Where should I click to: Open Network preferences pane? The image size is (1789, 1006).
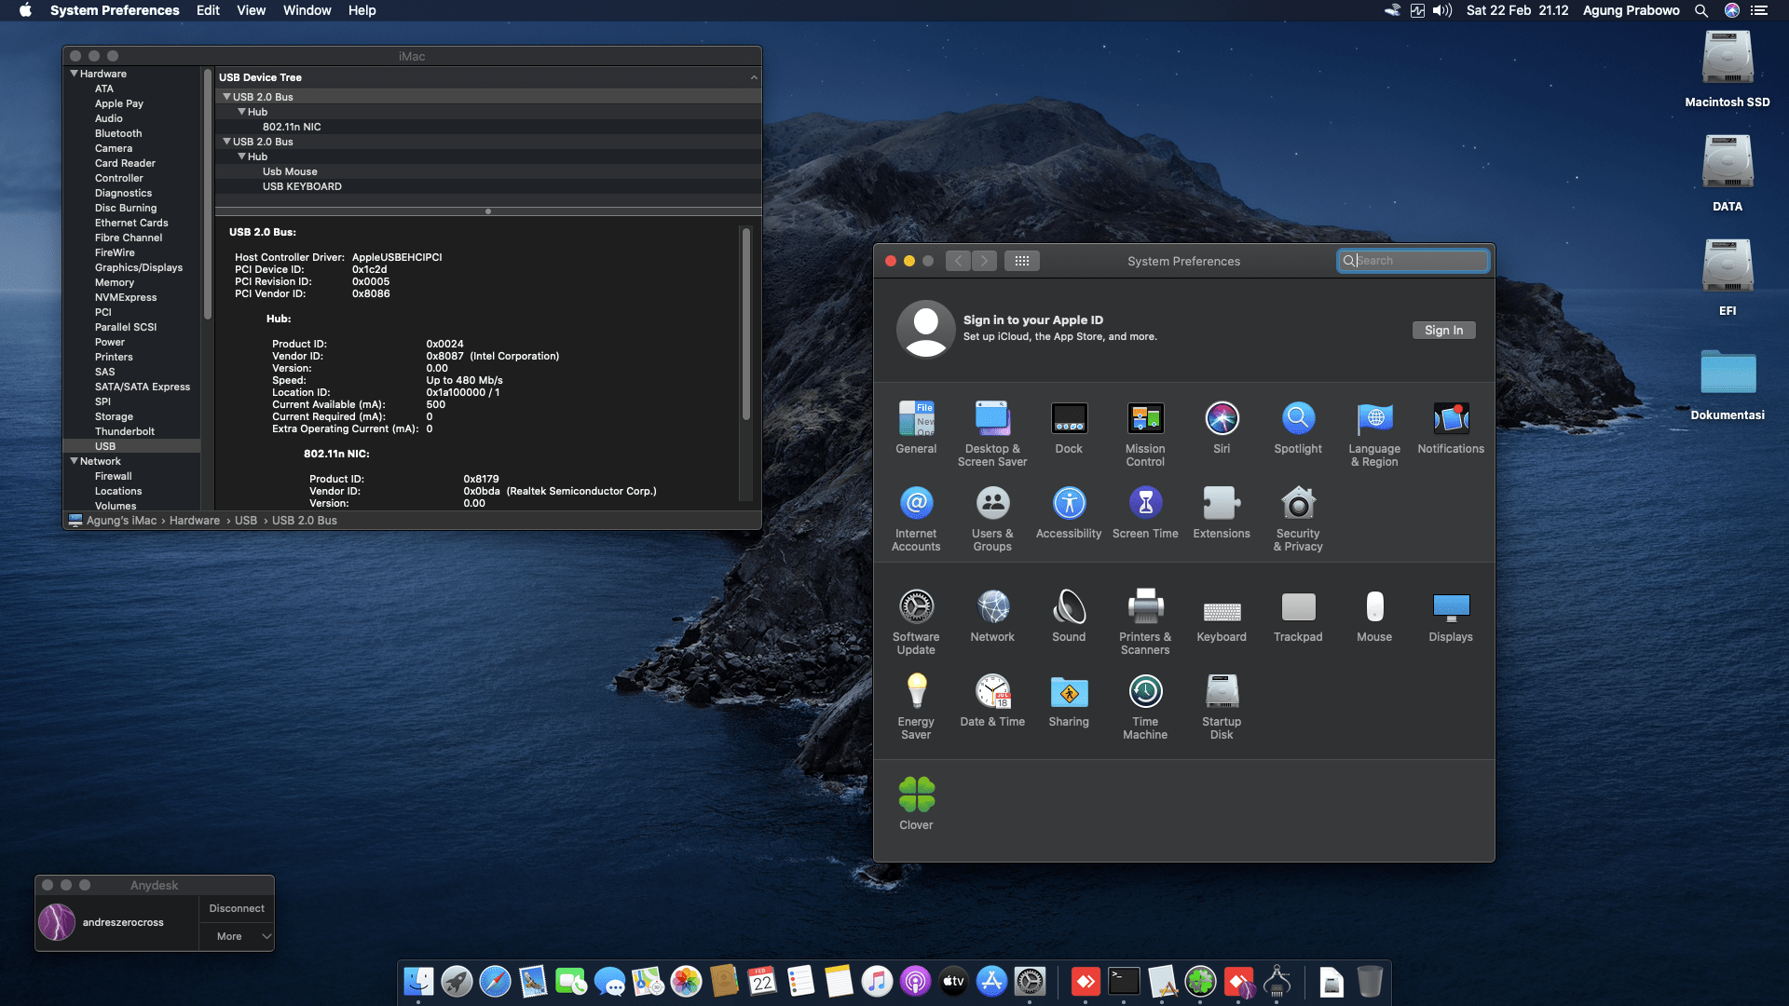[x=992, y=616]
